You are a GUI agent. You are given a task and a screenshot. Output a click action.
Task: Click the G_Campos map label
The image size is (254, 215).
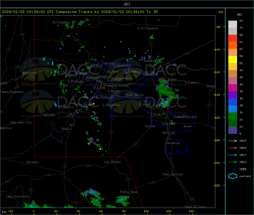pos(192,82)
